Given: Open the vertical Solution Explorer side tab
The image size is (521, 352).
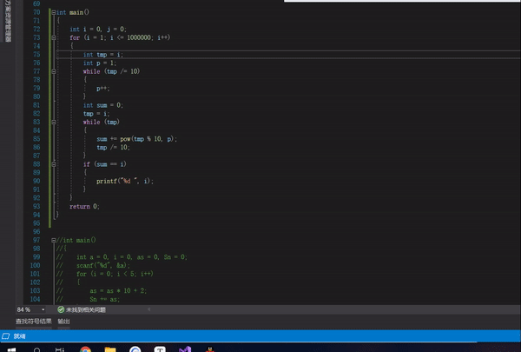Looking at the screenshot, I should (x=8, y=21).
